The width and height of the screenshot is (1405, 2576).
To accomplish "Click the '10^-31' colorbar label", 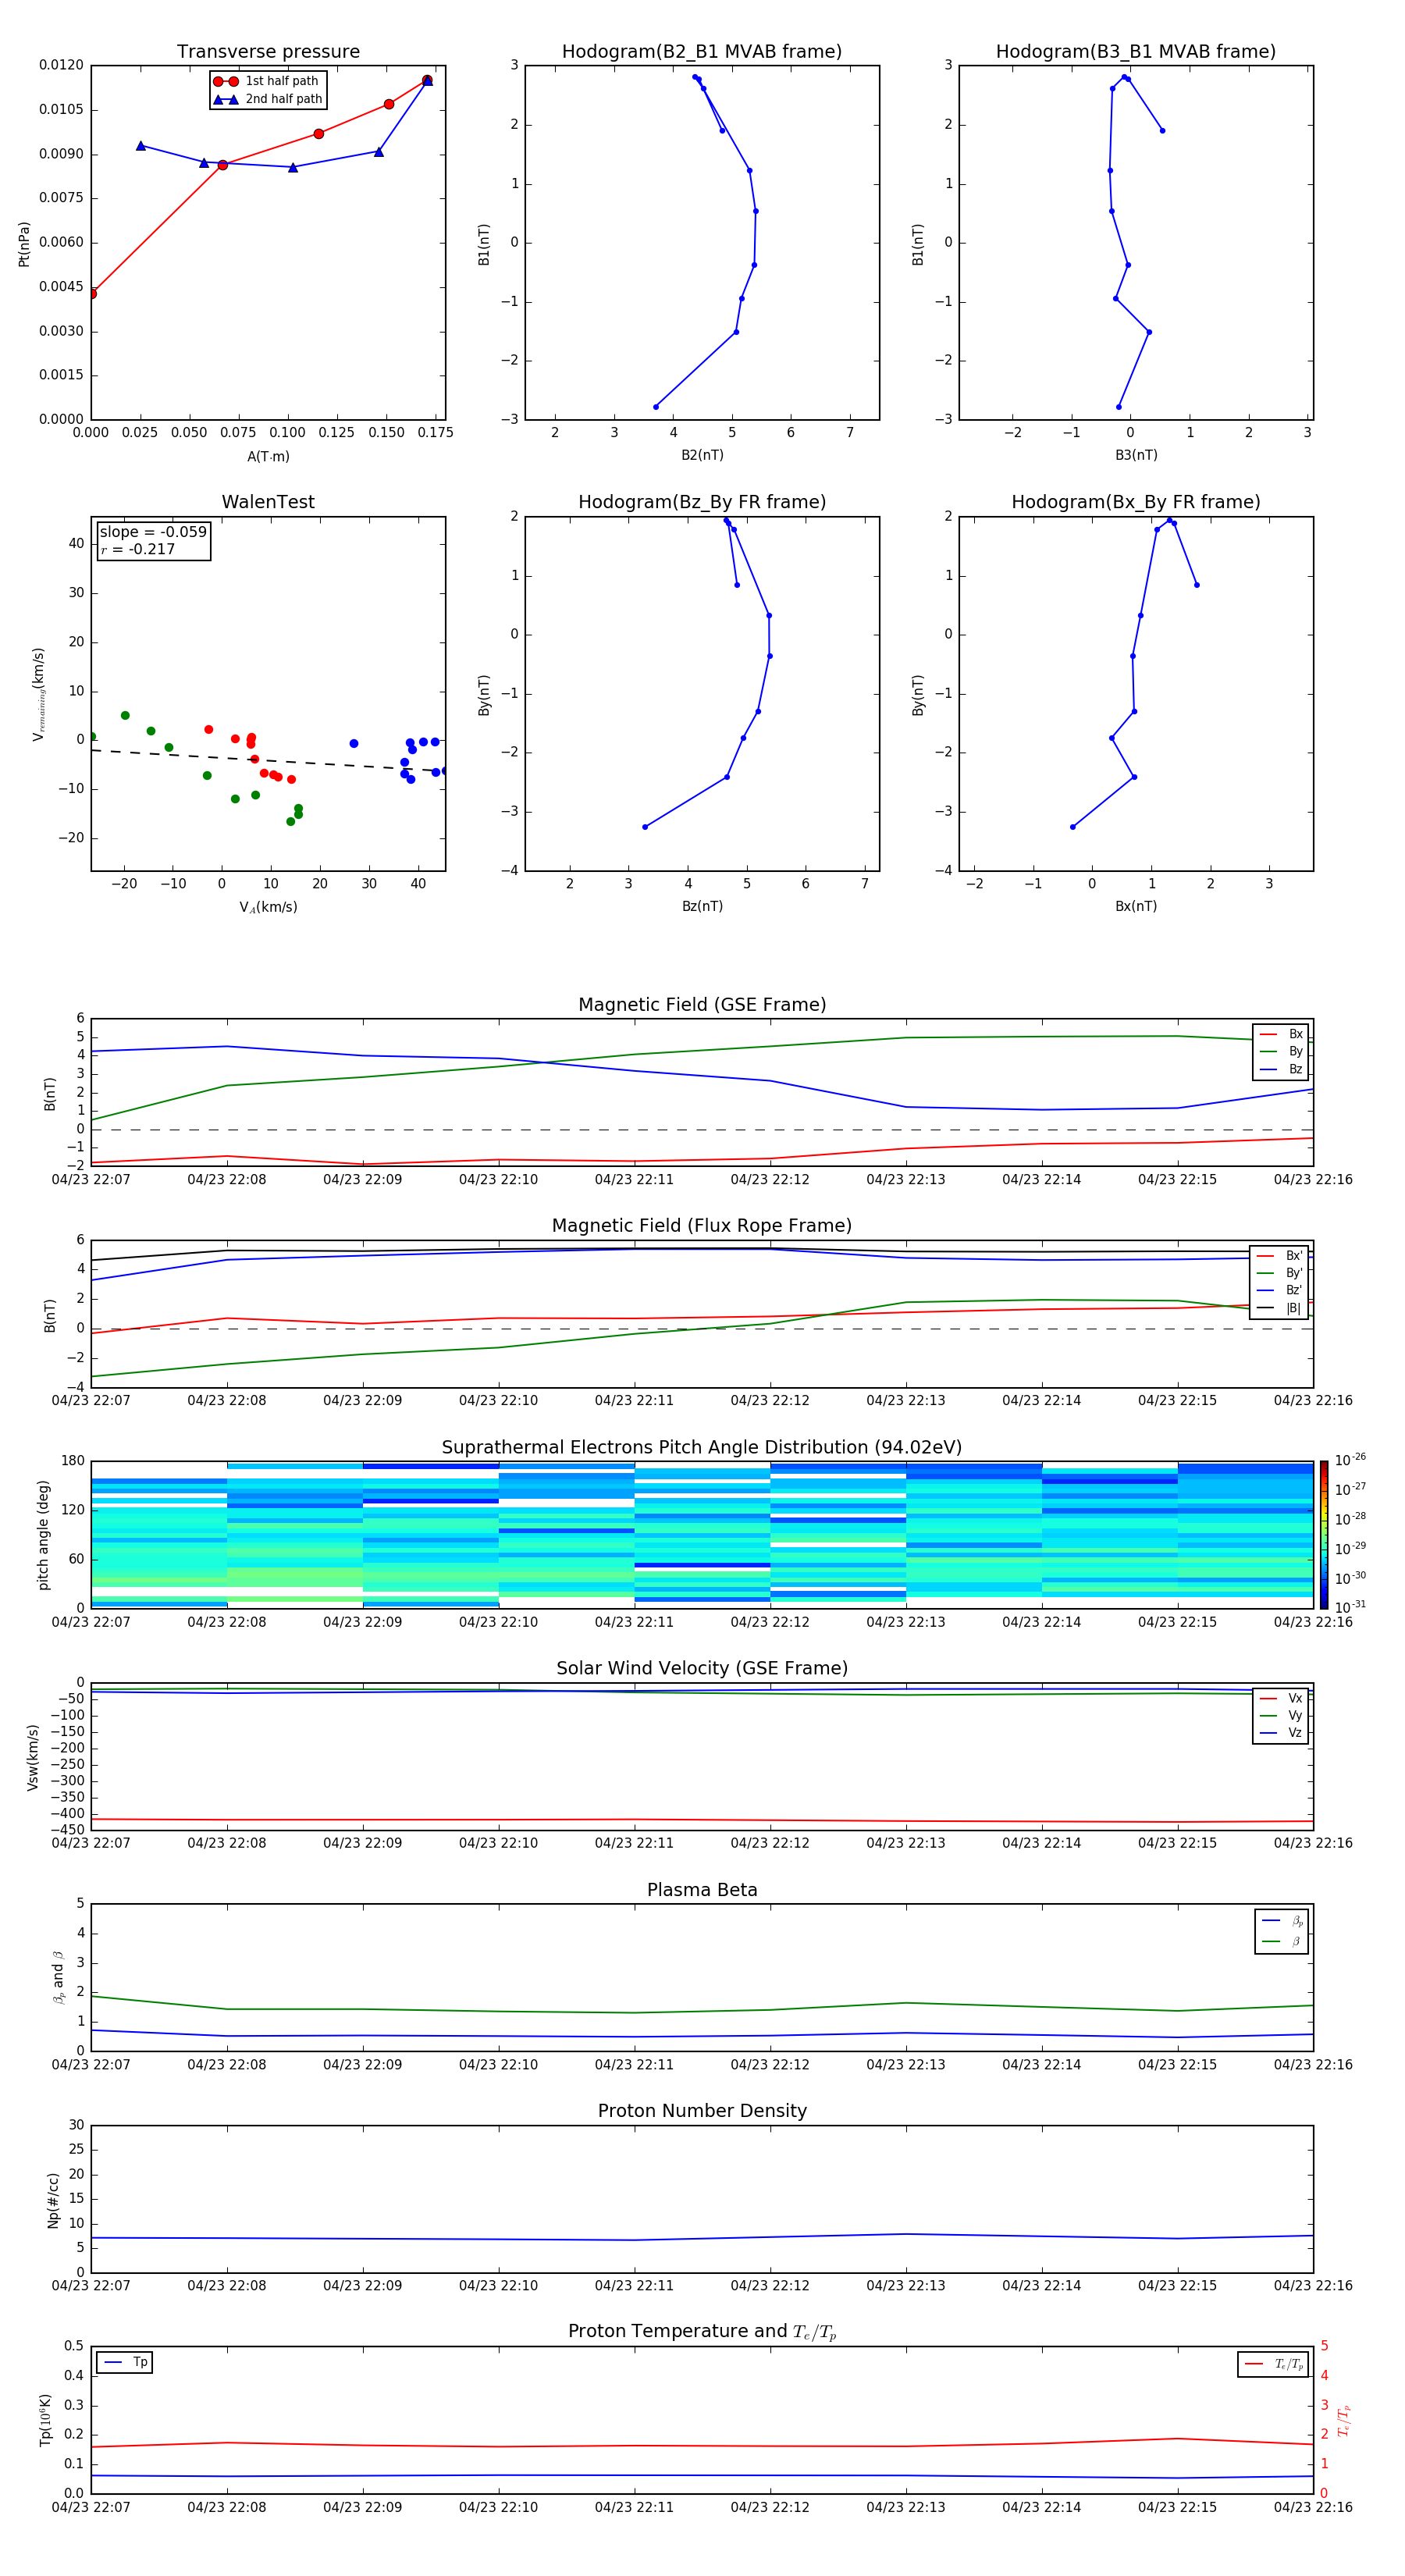I will (1349, 1607).
